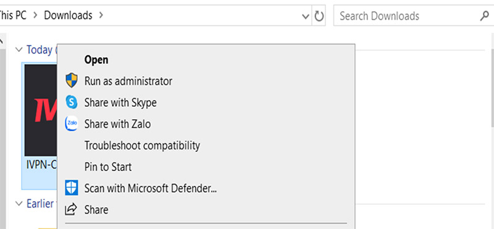Click the Zalo icon in context menu
The width and height of the screenshot is (494, 229).
click(x=72, y=123)
